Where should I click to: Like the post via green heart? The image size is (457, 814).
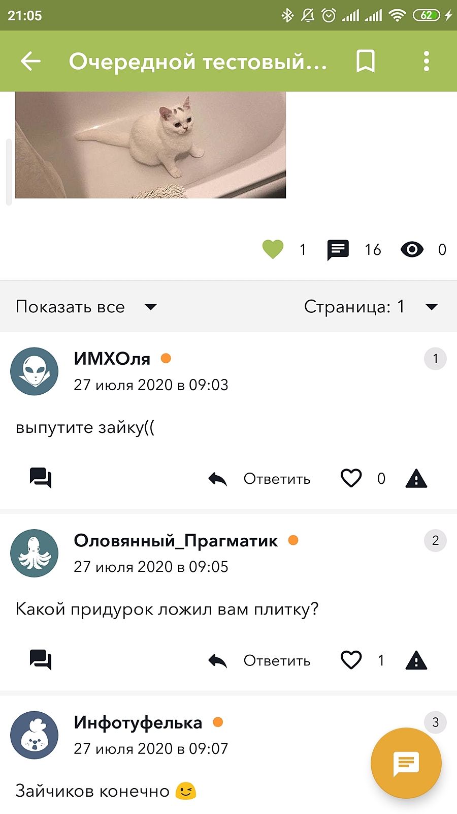(273, 249)
